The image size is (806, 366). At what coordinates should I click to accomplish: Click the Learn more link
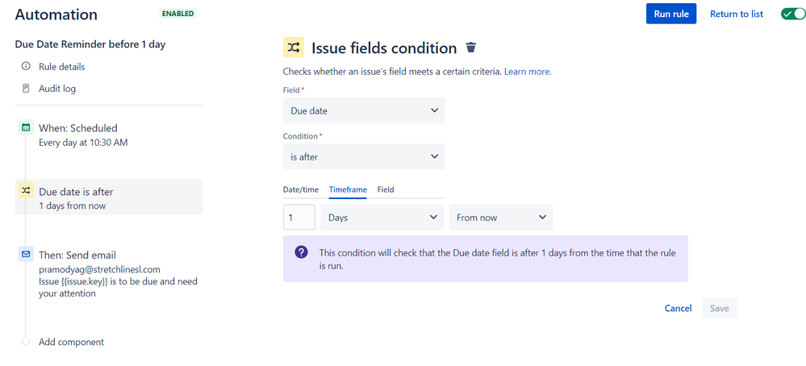pos(528,72)
